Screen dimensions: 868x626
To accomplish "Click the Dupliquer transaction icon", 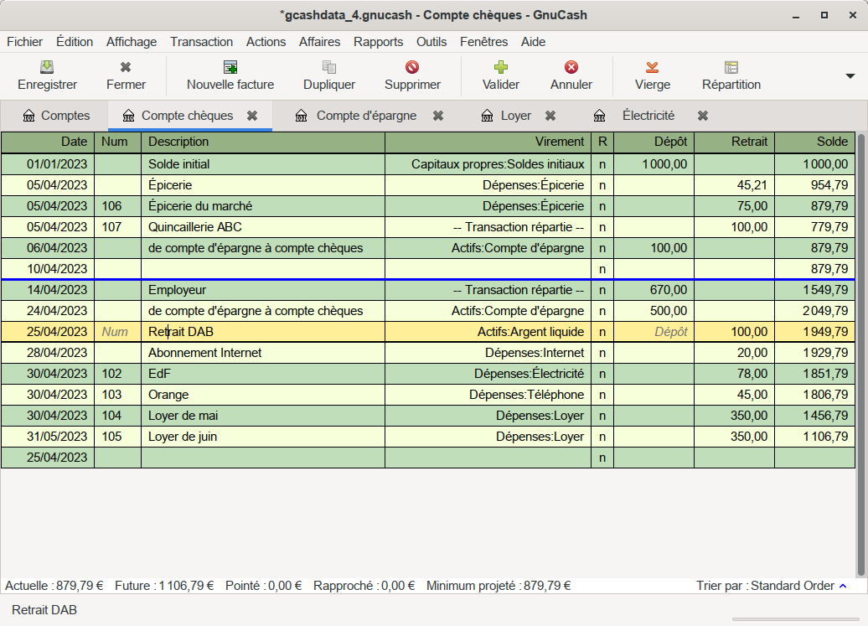I will point(329,68).
